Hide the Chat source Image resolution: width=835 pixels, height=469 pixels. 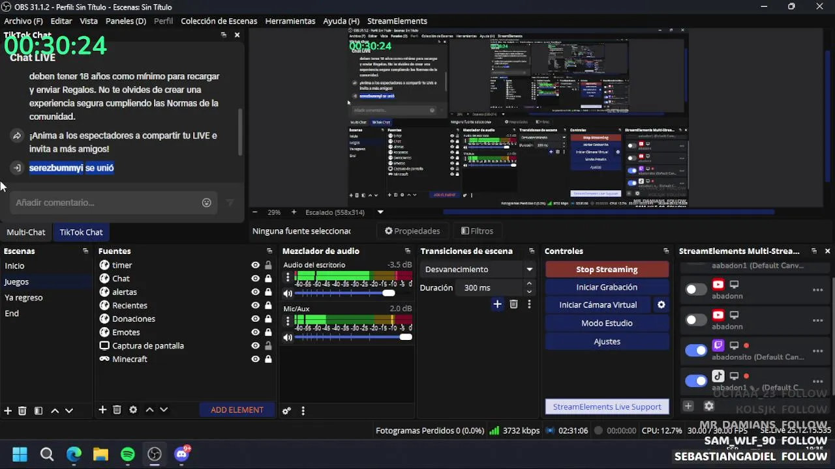255,278
